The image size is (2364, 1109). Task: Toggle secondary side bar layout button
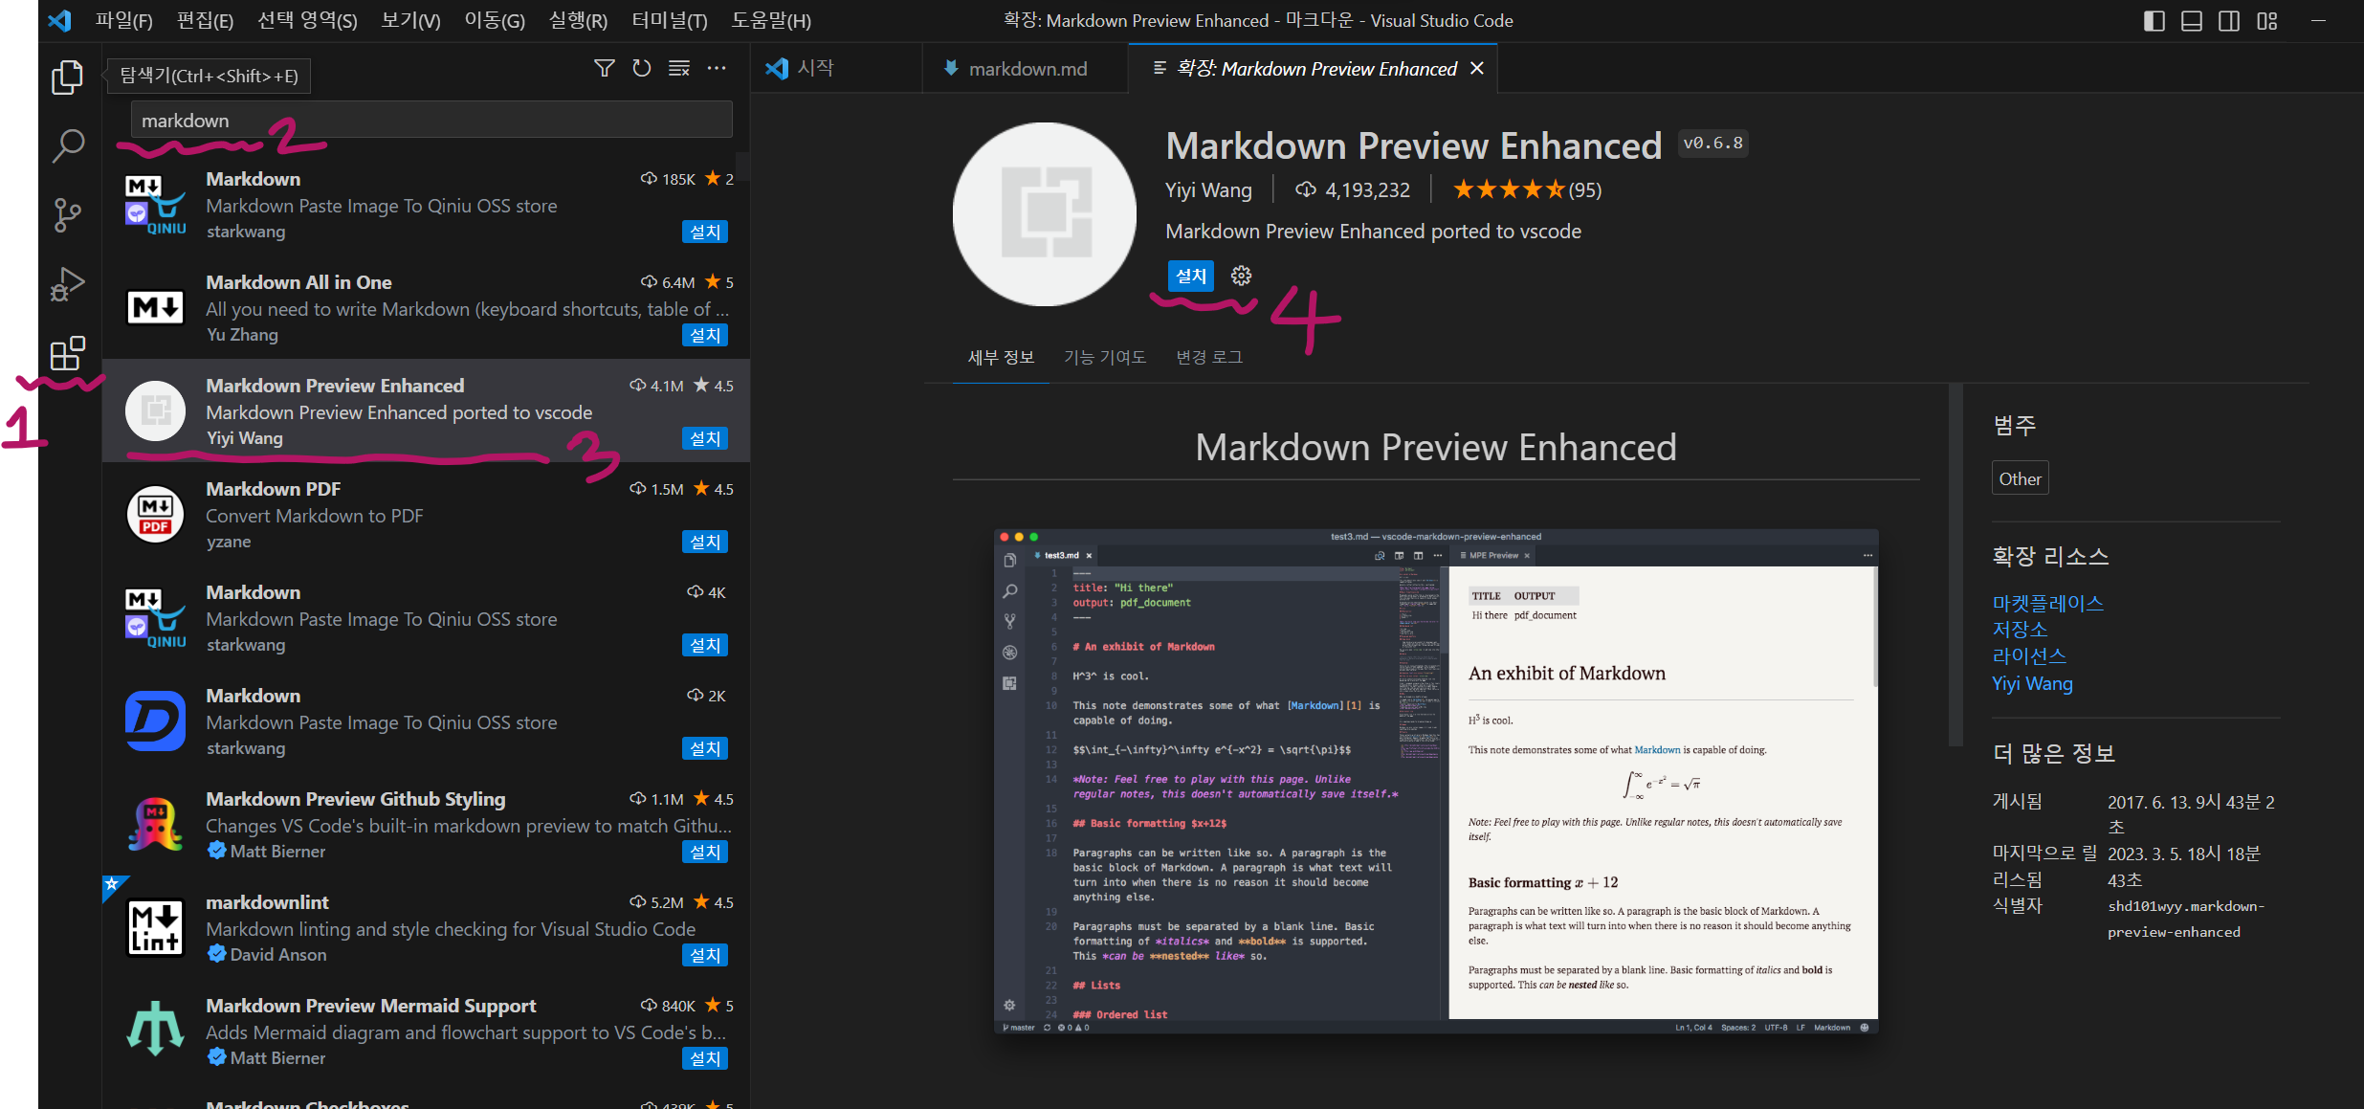2228,21
